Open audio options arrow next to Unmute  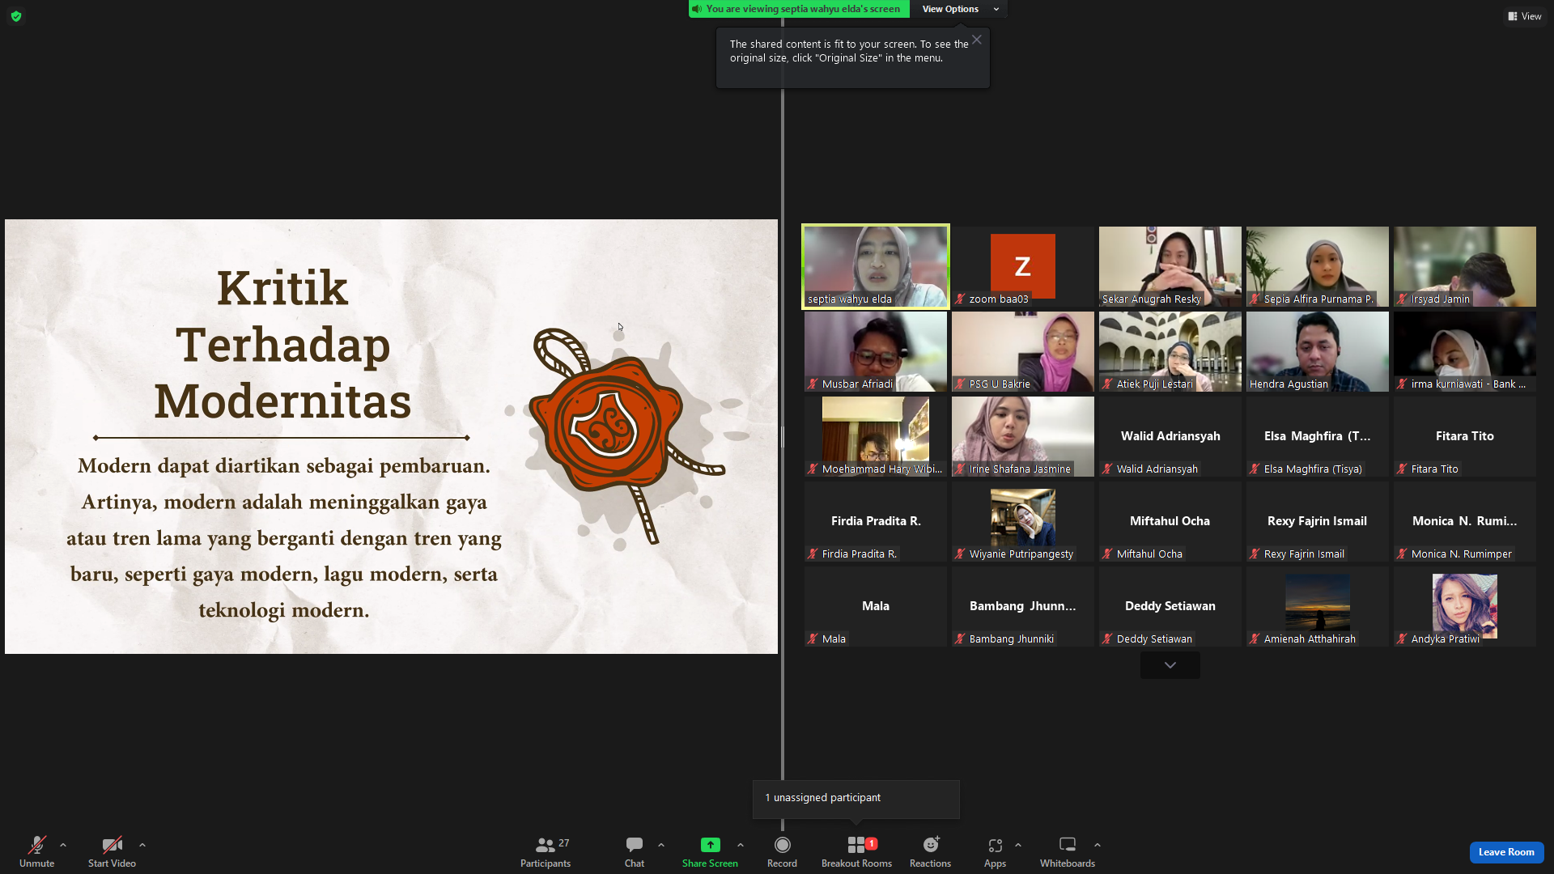pyautogui.click(x=63, y=845)
